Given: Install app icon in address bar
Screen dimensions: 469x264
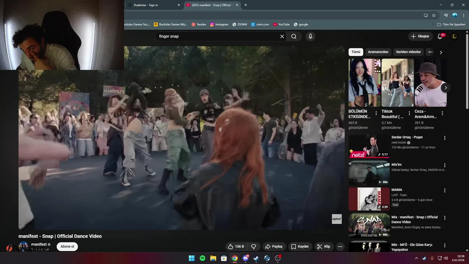Looking at the screenshot, I should (x=426, y=15).
